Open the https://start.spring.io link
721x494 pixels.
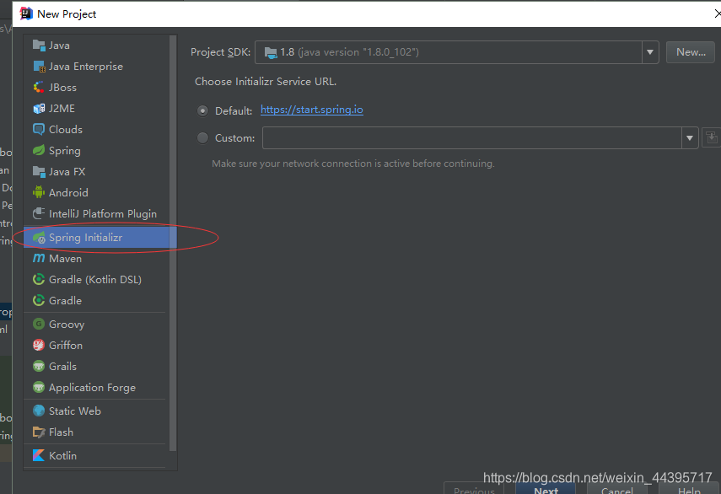click(x=312, y=110)
